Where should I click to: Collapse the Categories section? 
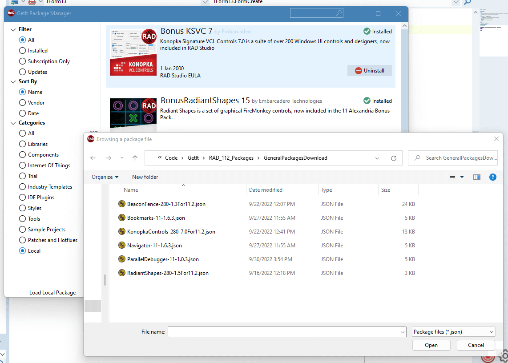click(x=13, y=123)
